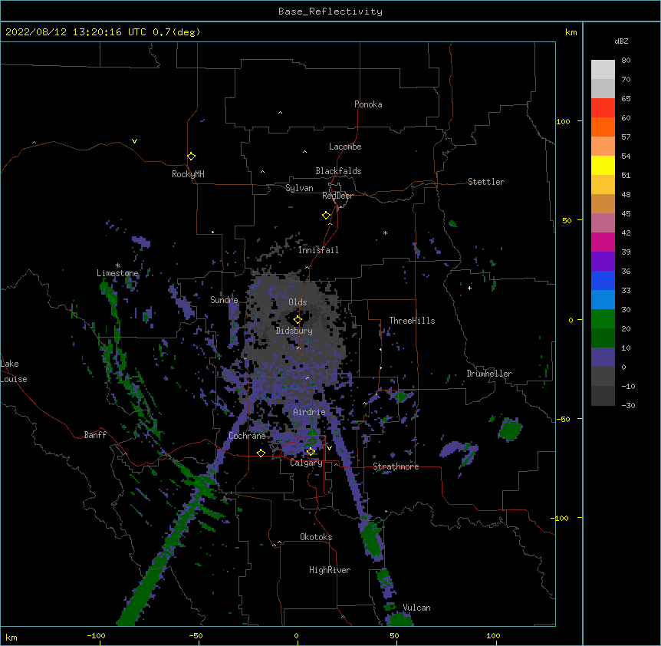
Task: Select the Innisfail label
Action: [x=318, y=250]
